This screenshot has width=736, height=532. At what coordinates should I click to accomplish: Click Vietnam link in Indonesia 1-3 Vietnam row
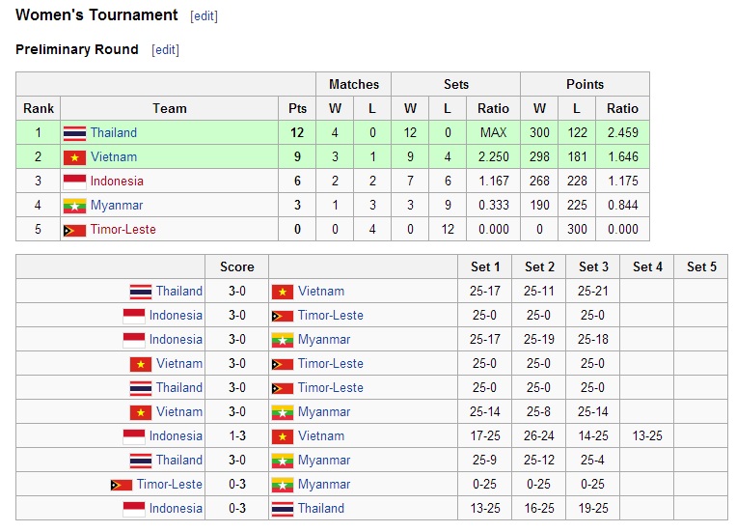point(321,436)
